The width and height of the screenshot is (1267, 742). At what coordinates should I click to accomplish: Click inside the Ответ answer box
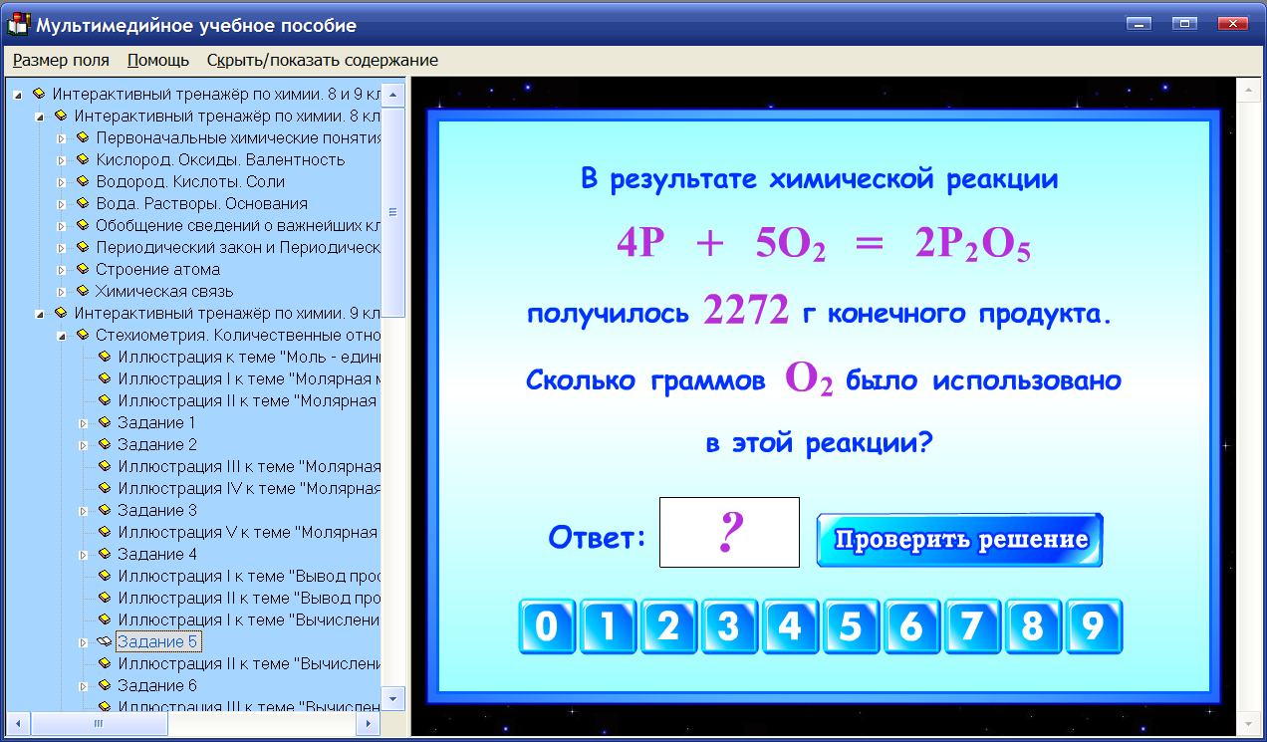[729, 532]
